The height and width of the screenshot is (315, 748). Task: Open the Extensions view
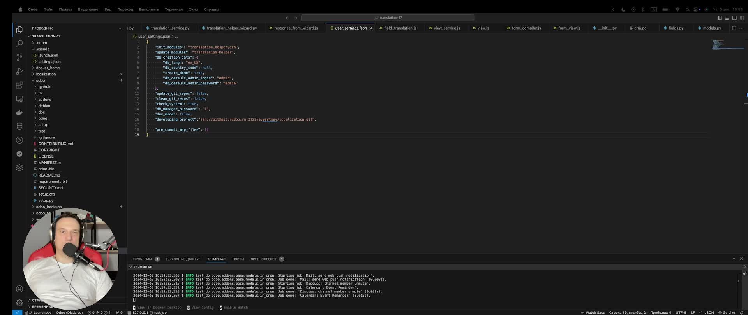(19, 85)
